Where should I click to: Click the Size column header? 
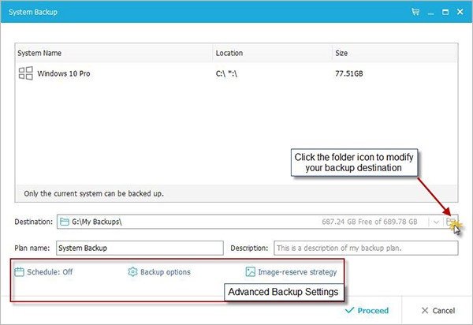click(x=394, y=53)
